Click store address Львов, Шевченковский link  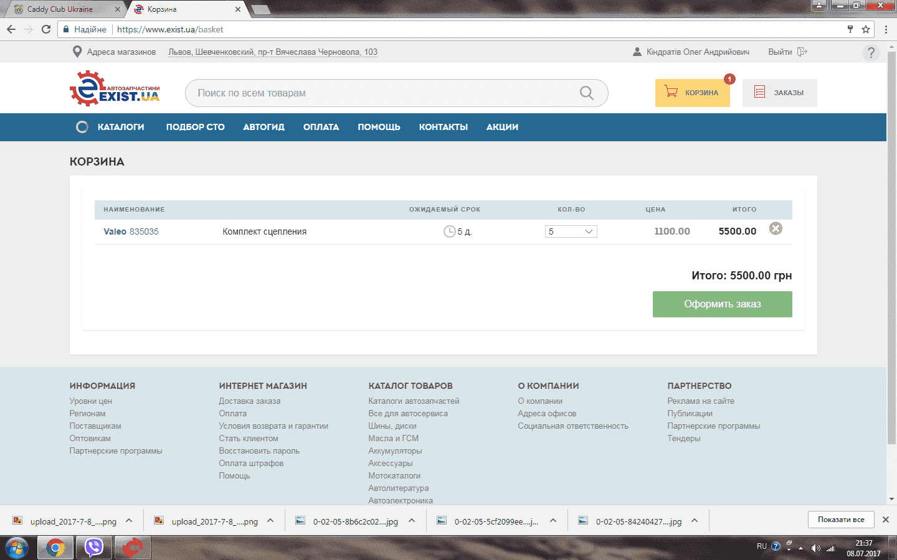(273, 52)
